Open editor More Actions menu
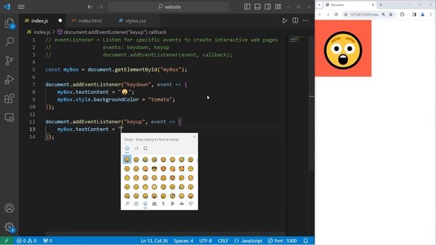436x245 pixels. (305, 20)
